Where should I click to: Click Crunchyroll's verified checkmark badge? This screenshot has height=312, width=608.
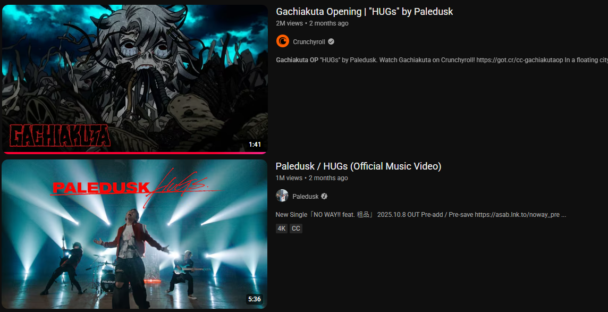pyautogui.click(x=331, y=41)
